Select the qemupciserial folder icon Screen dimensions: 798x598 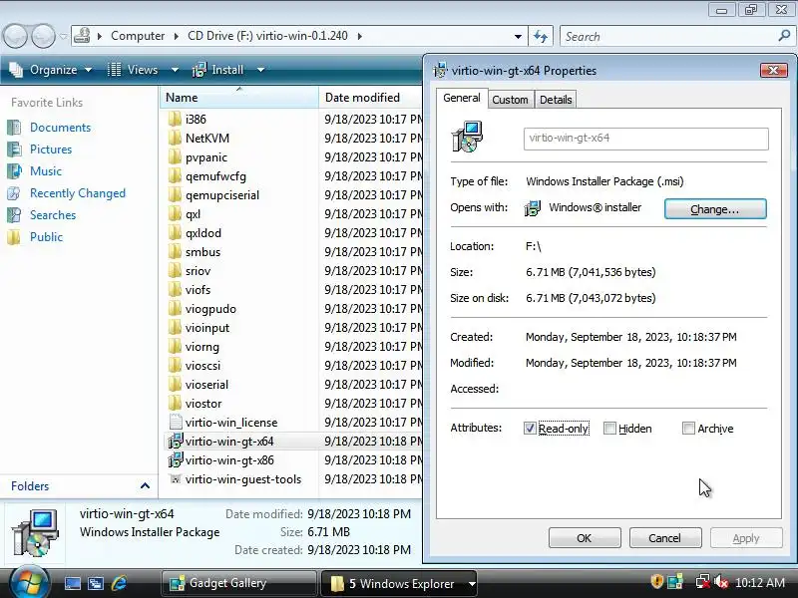(175, 194)
